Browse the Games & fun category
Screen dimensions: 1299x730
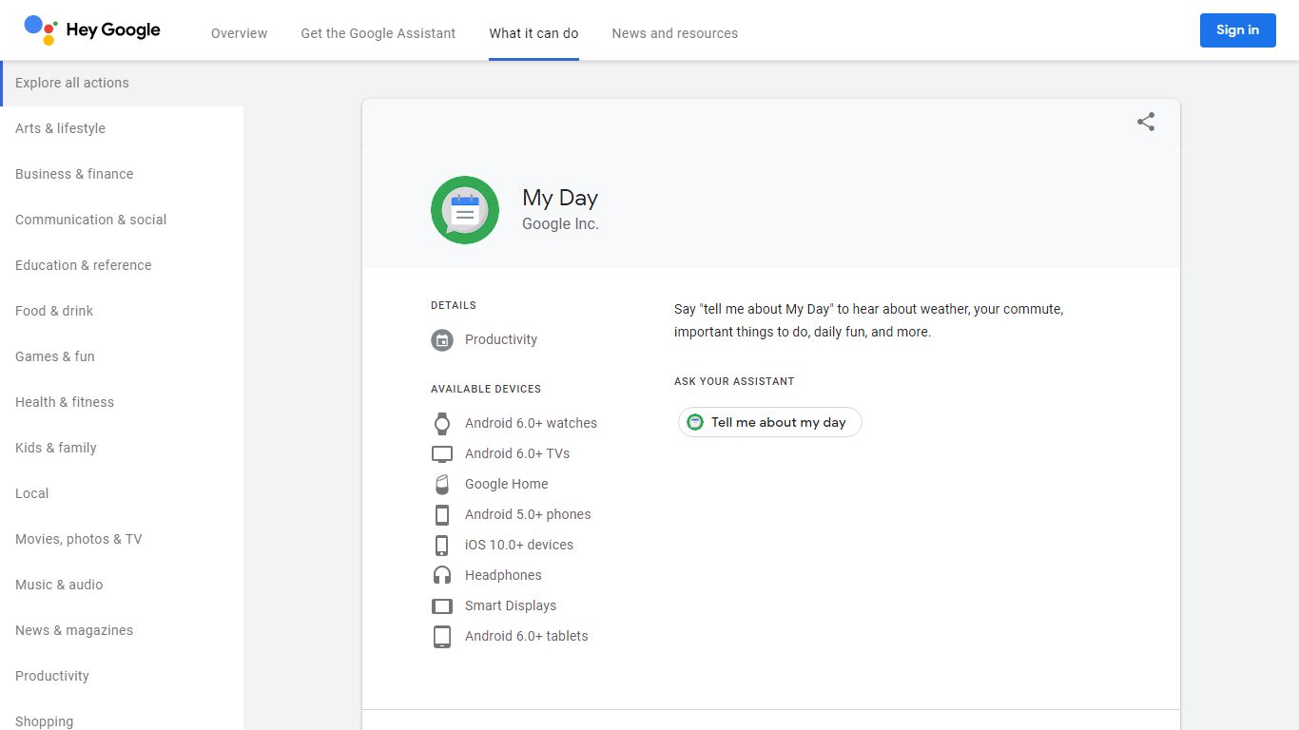tap(122, 356)
